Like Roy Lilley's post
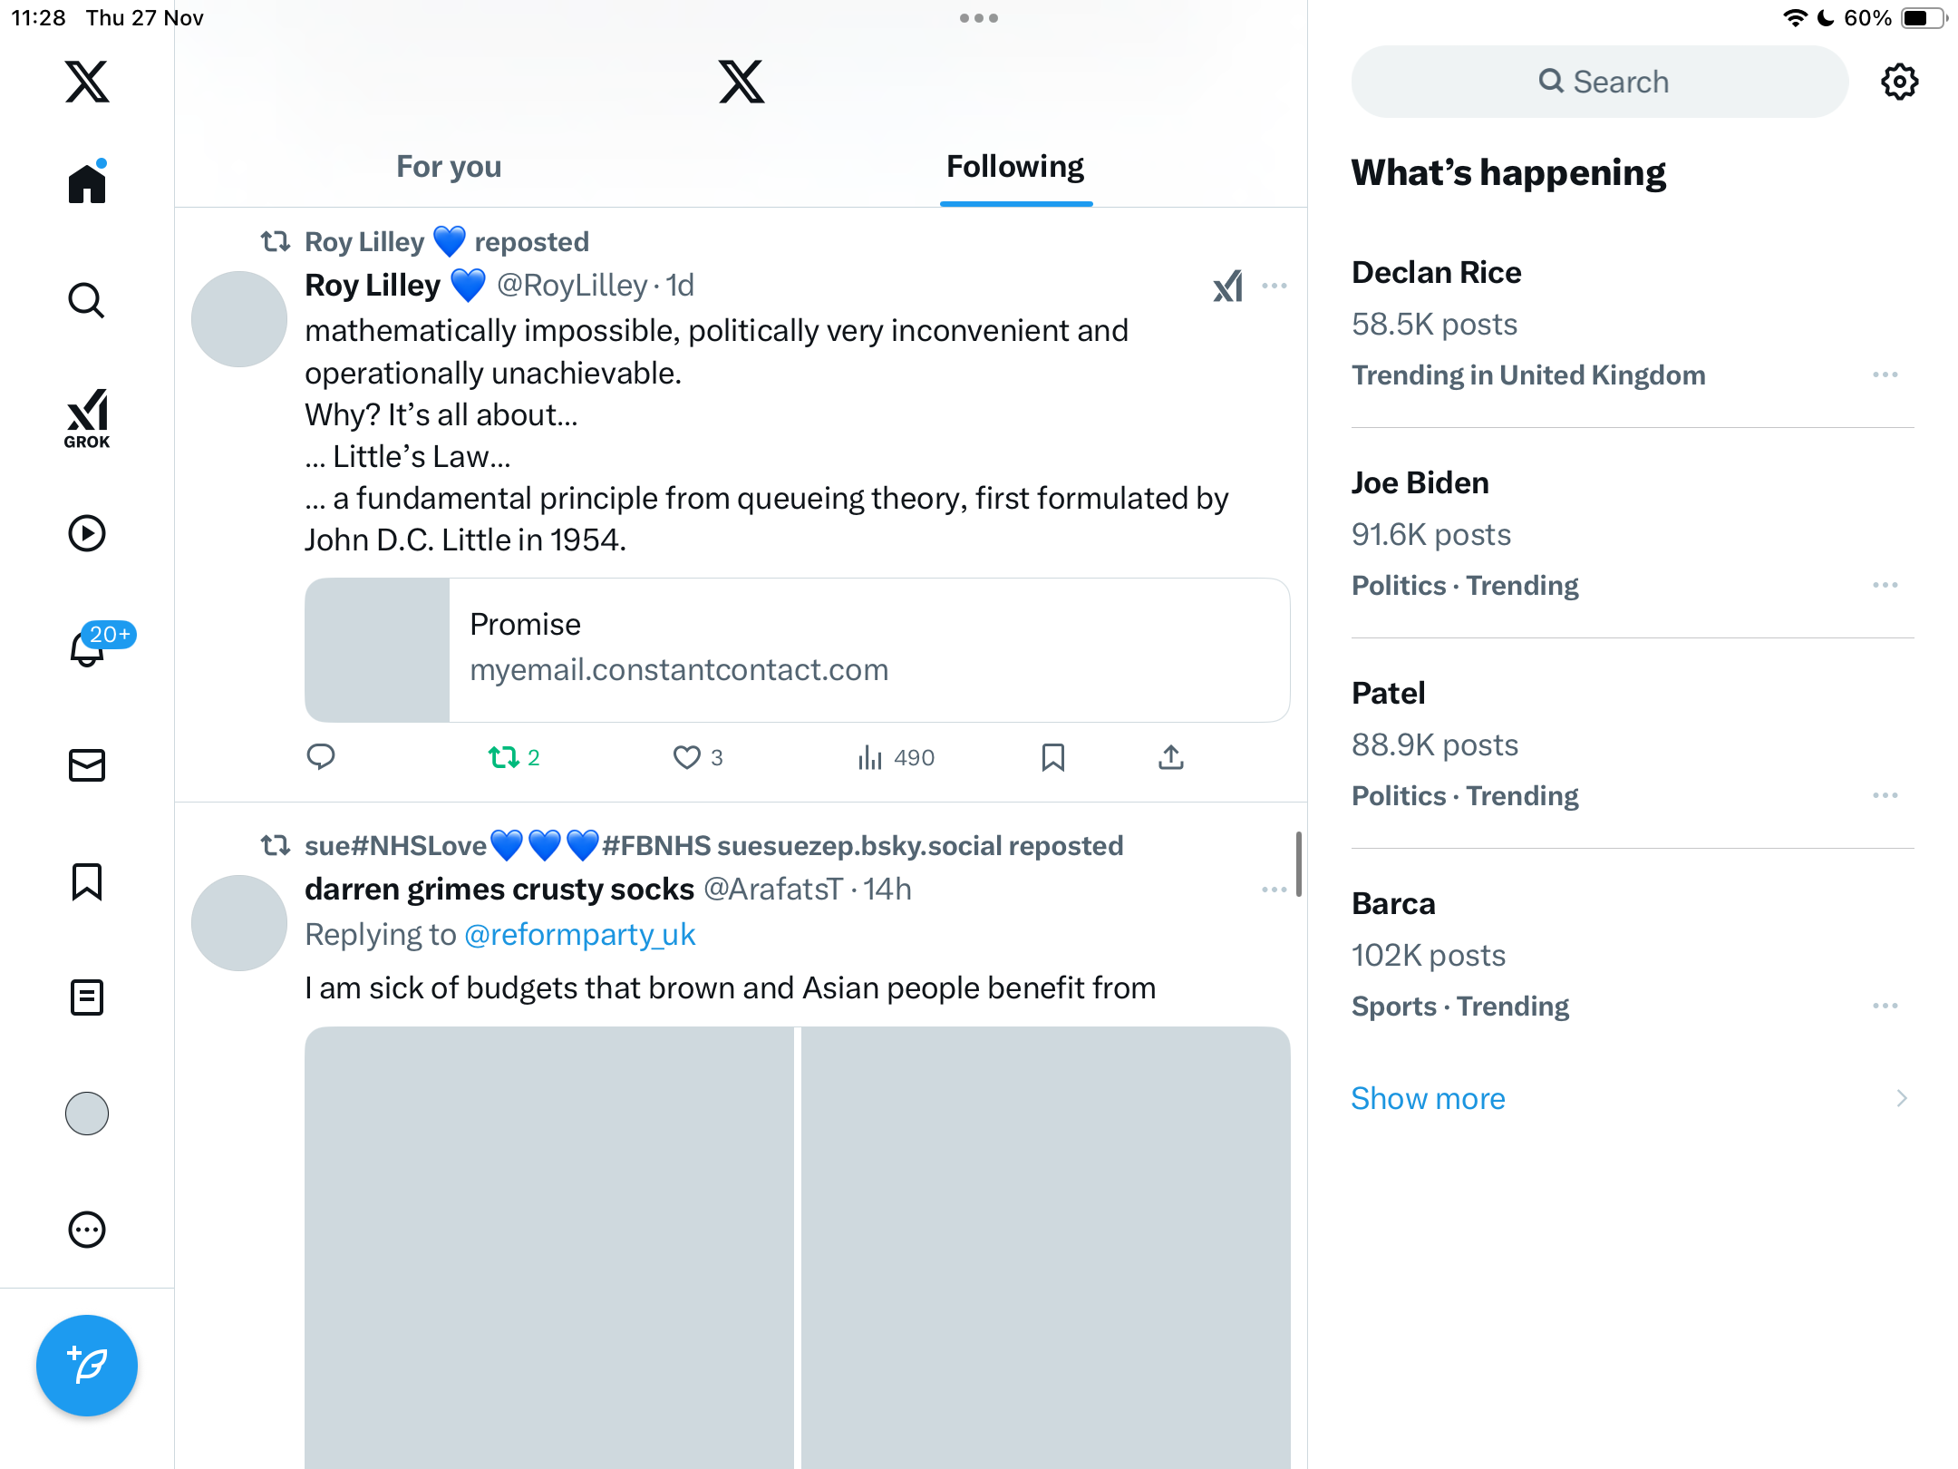Screen dimensions: 1958x1469 coord(687,757)
